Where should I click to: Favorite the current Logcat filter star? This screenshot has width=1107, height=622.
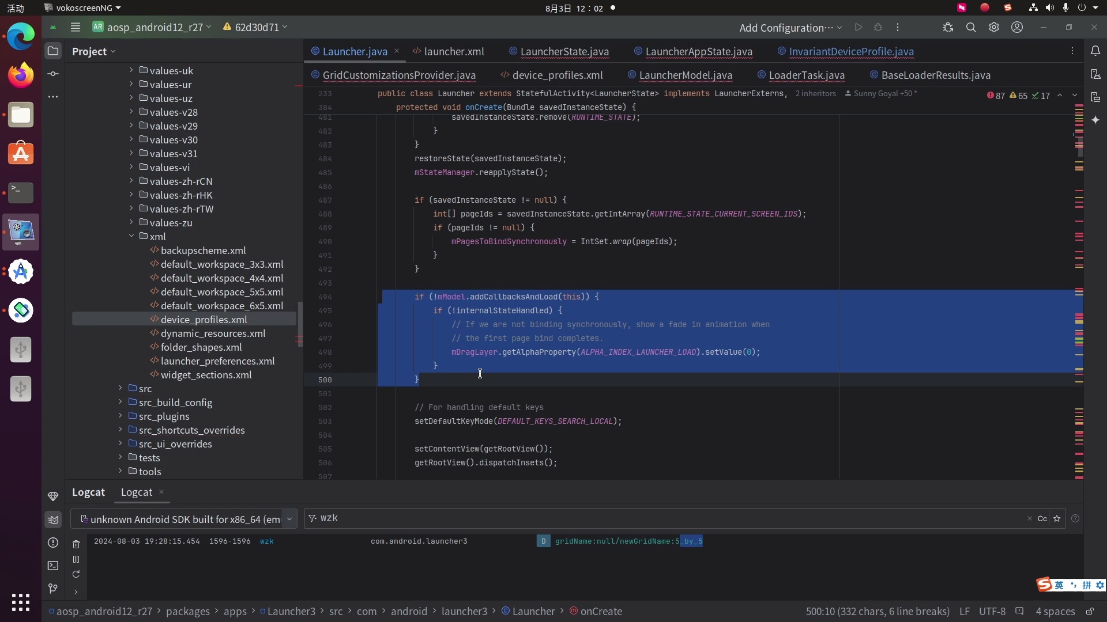1057,518
